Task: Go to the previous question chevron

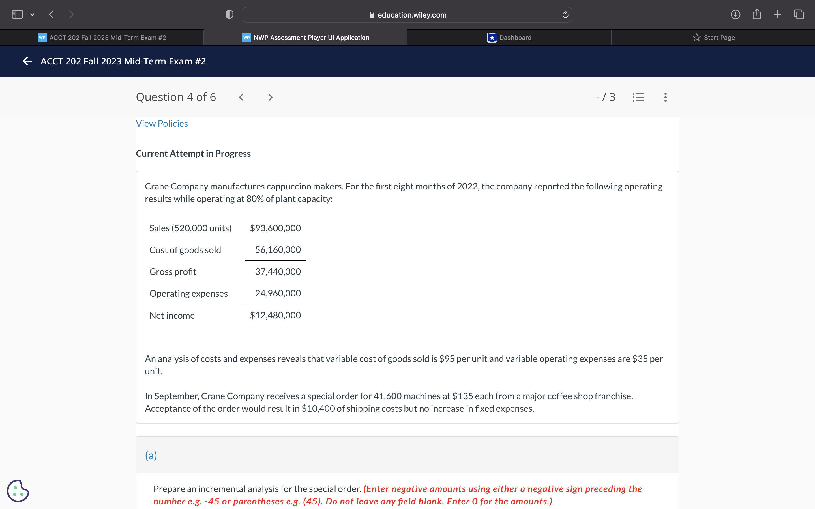Action: pyautogui.click(x=241, y=97)
